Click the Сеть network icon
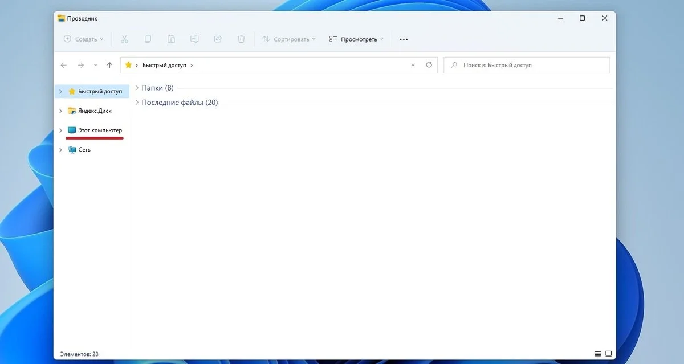Viewport: 684px width, 364px height. pos(72,150)
